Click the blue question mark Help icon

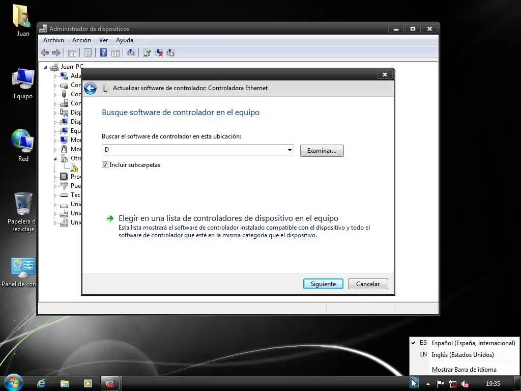coord(104,52)
